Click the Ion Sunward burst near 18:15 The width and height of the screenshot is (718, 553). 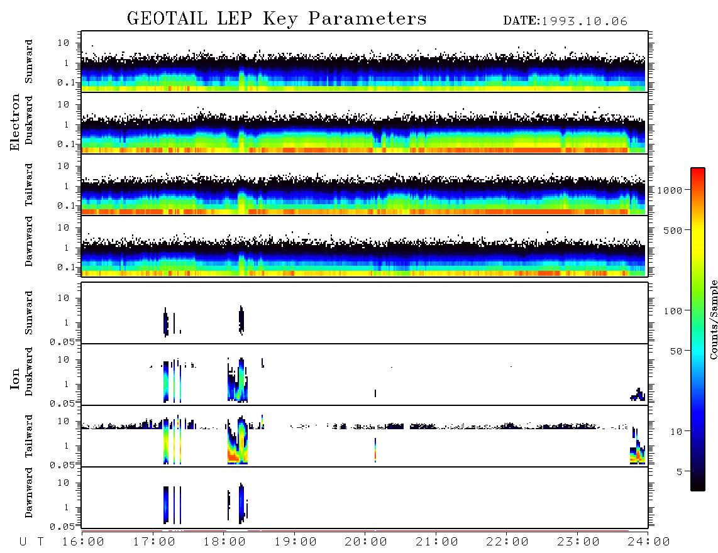241,320
